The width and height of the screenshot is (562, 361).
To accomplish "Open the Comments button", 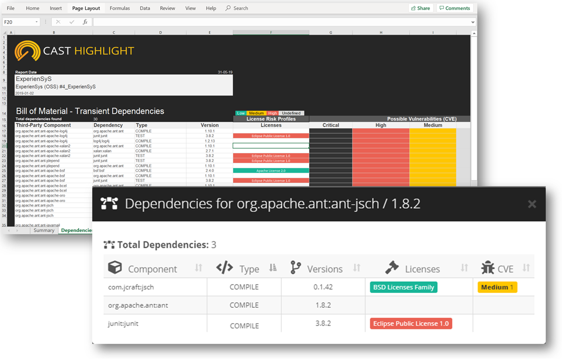I will (455, 8).
